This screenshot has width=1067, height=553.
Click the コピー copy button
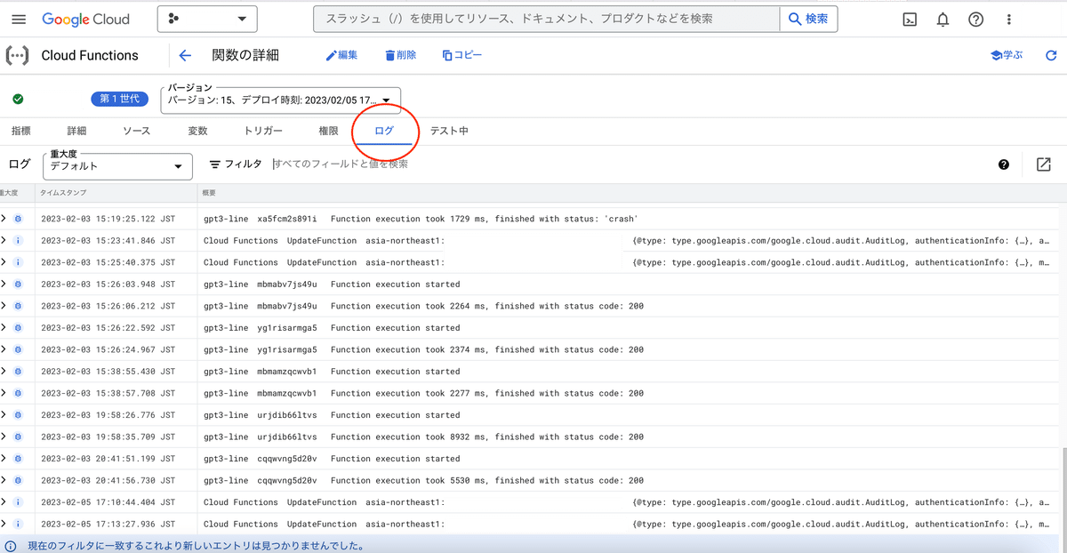click(x=462, y=55)
